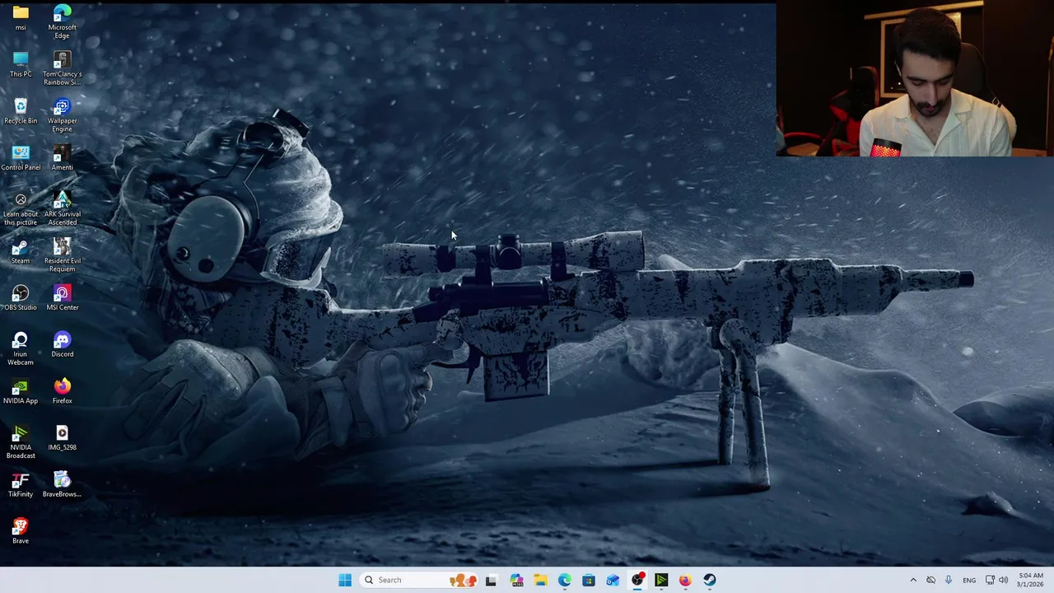This screenshot has height=593, width=1054.
Task: Select the Amenti game shortcut
Action: [62, 158]
